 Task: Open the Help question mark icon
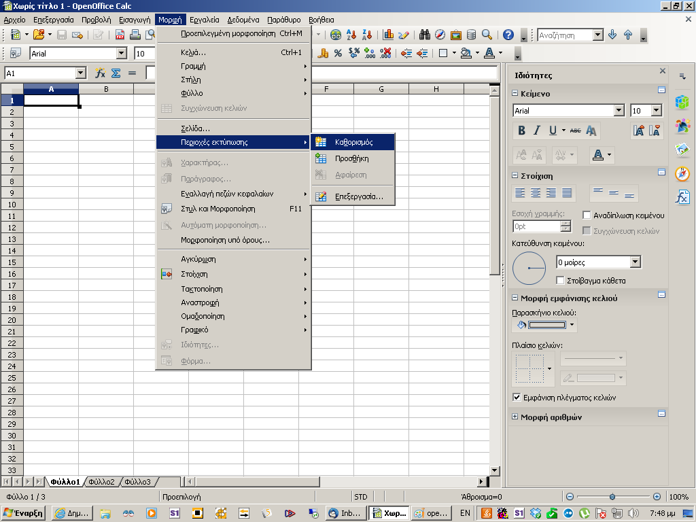(x=508, y=35)
